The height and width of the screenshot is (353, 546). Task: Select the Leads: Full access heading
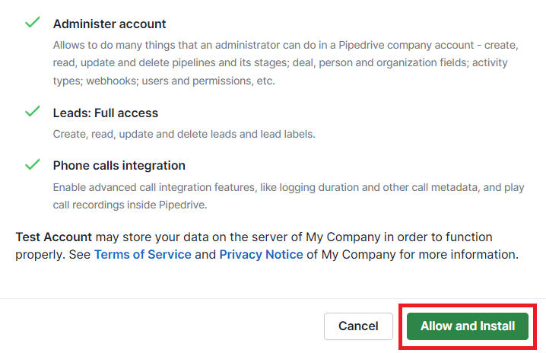tap(106, 113)
